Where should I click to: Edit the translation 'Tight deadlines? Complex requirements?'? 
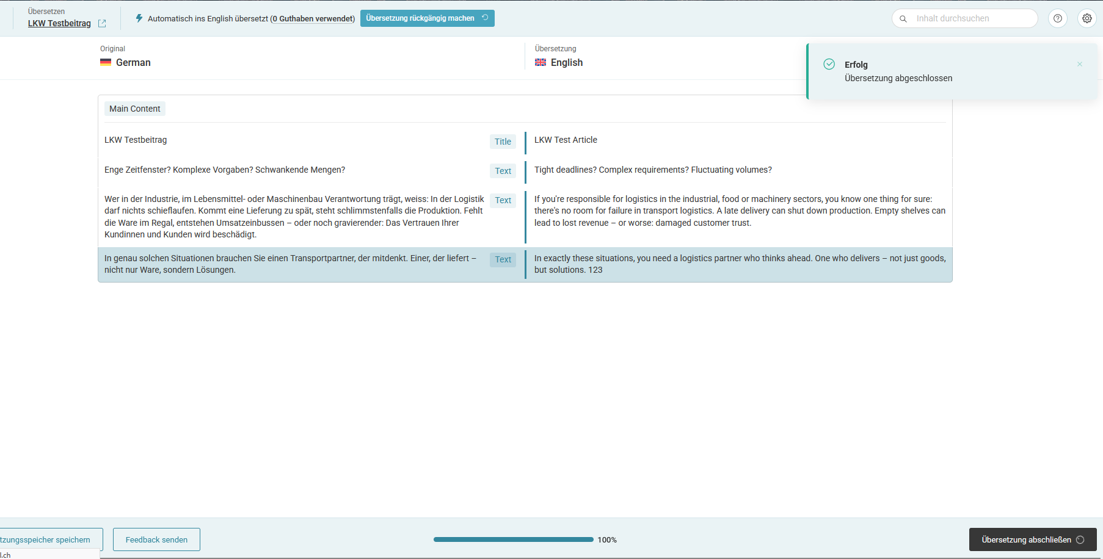(653, 170)
